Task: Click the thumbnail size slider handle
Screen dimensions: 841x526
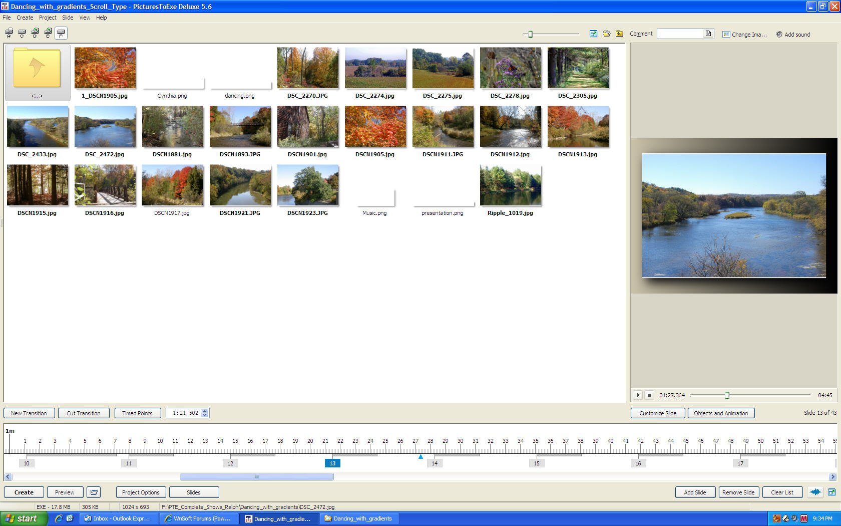Action: (x=530, y=34)
